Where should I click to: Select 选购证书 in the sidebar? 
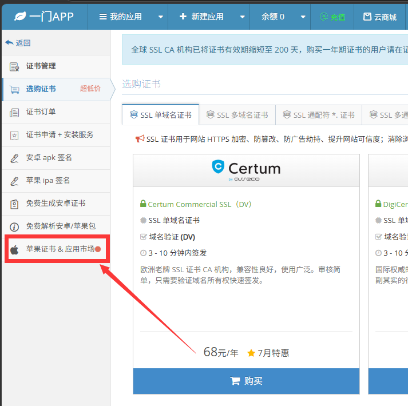pyautogui.click(x=56, y=89)
